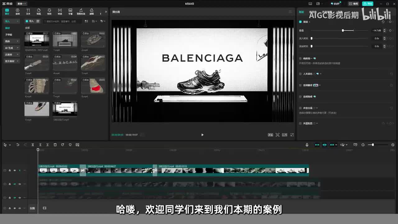The width and height of the screenshot is (398, 224).
Task: Delete the selected clip with the trash icon
Action: click(x=55, y=145)
